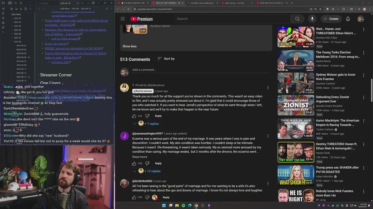The height and width of the screenshot is (209, 373).
Task: Switch Obsidian note to editing mode
Action: click(x=107, y=9)
